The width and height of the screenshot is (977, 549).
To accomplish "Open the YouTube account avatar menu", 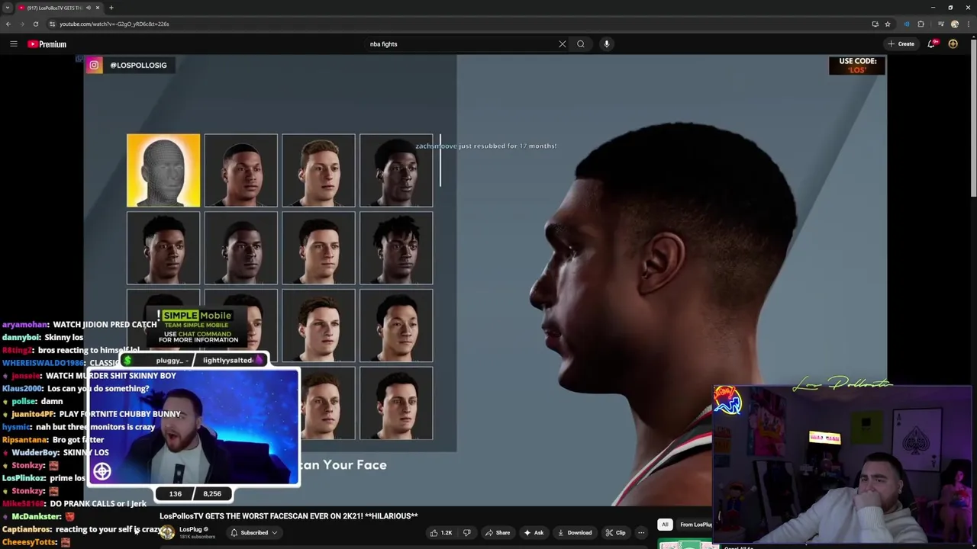I will [953, 44].
